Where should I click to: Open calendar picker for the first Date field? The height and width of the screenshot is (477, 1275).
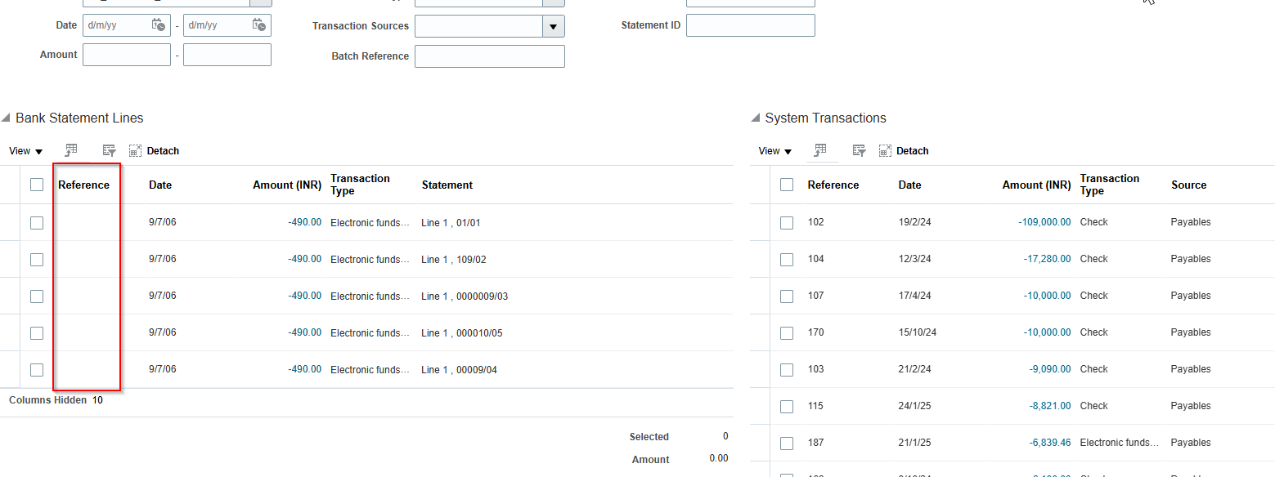[159, 25]
